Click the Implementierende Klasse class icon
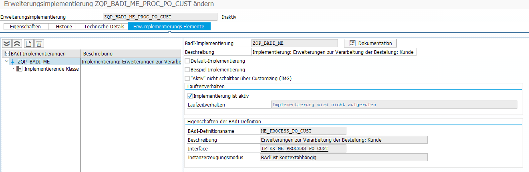 tap(19, 69)
